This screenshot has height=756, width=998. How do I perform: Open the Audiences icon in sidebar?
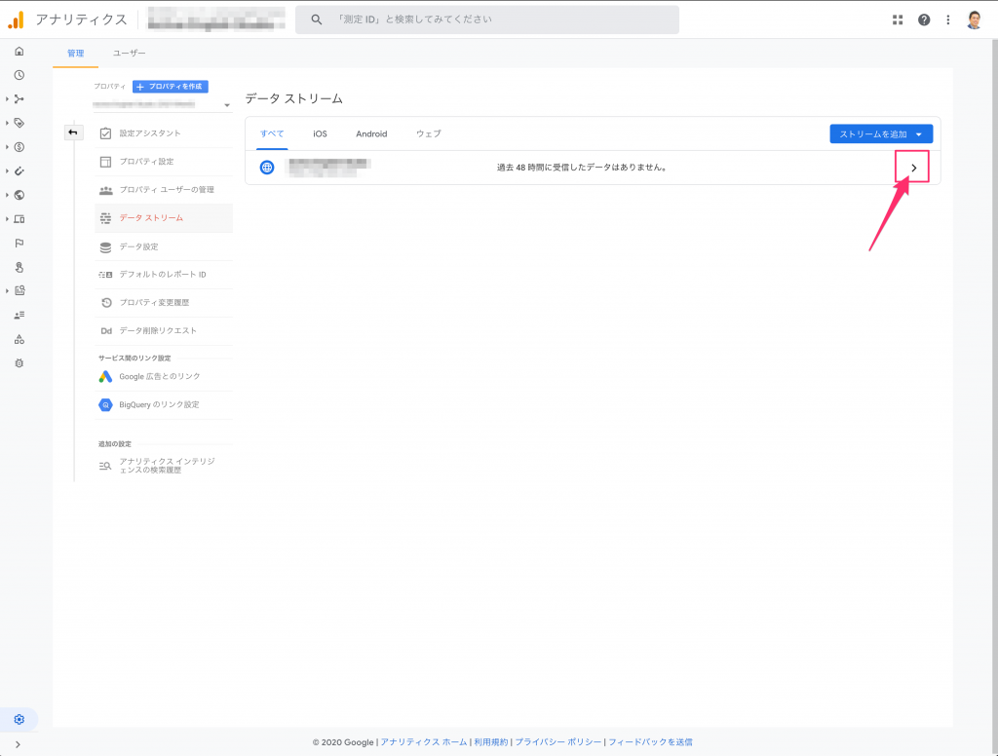pyautogui.click(x=19, y=315)
